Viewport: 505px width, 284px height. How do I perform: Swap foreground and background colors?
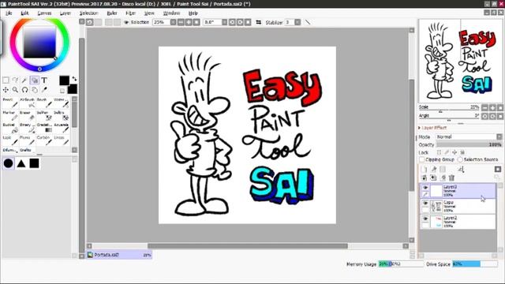coord(74,79)
